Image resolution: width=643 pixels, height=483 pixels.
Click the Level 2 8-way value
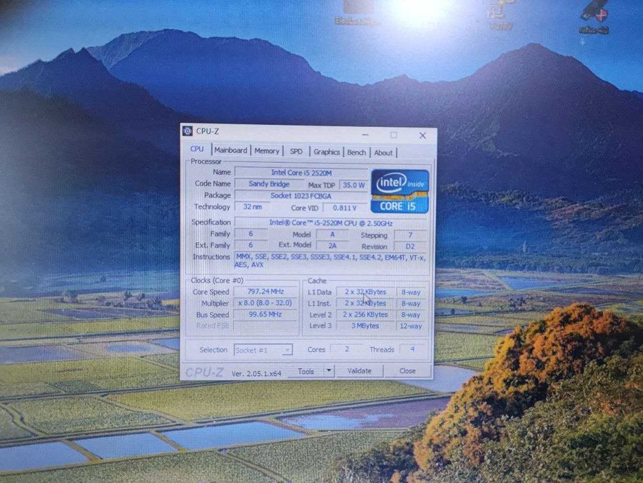(411, 315)
